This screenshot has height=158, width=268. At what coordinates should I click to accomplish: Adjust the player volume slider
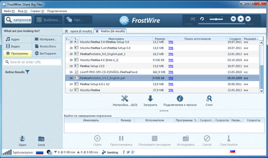pyautogui.click(x=216, y=19)
